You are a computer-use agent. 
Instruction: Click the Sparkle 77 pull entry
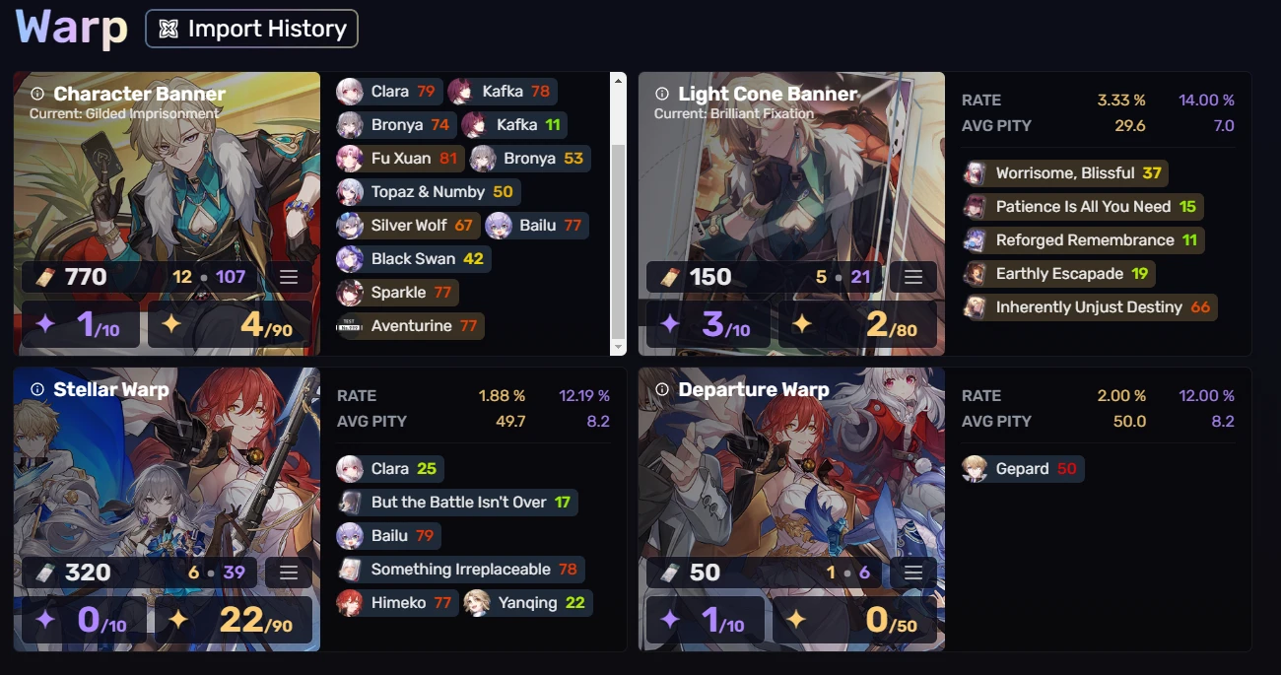point(397,293)
